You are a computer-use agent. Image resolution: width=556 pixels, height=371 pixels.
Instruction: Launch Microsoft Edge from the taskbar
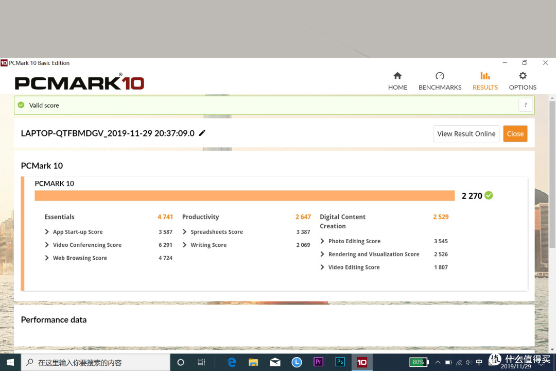[232, 362]
